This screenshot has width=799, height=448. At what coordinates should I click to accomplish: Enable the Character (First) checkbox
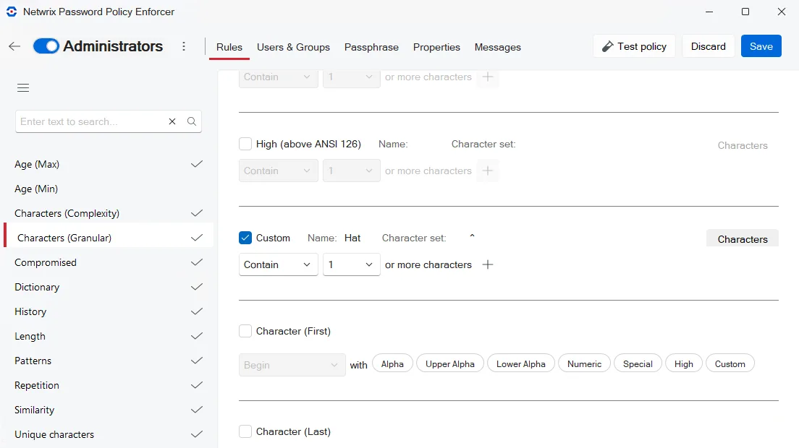pyautogui.click(x=245, y=331)
